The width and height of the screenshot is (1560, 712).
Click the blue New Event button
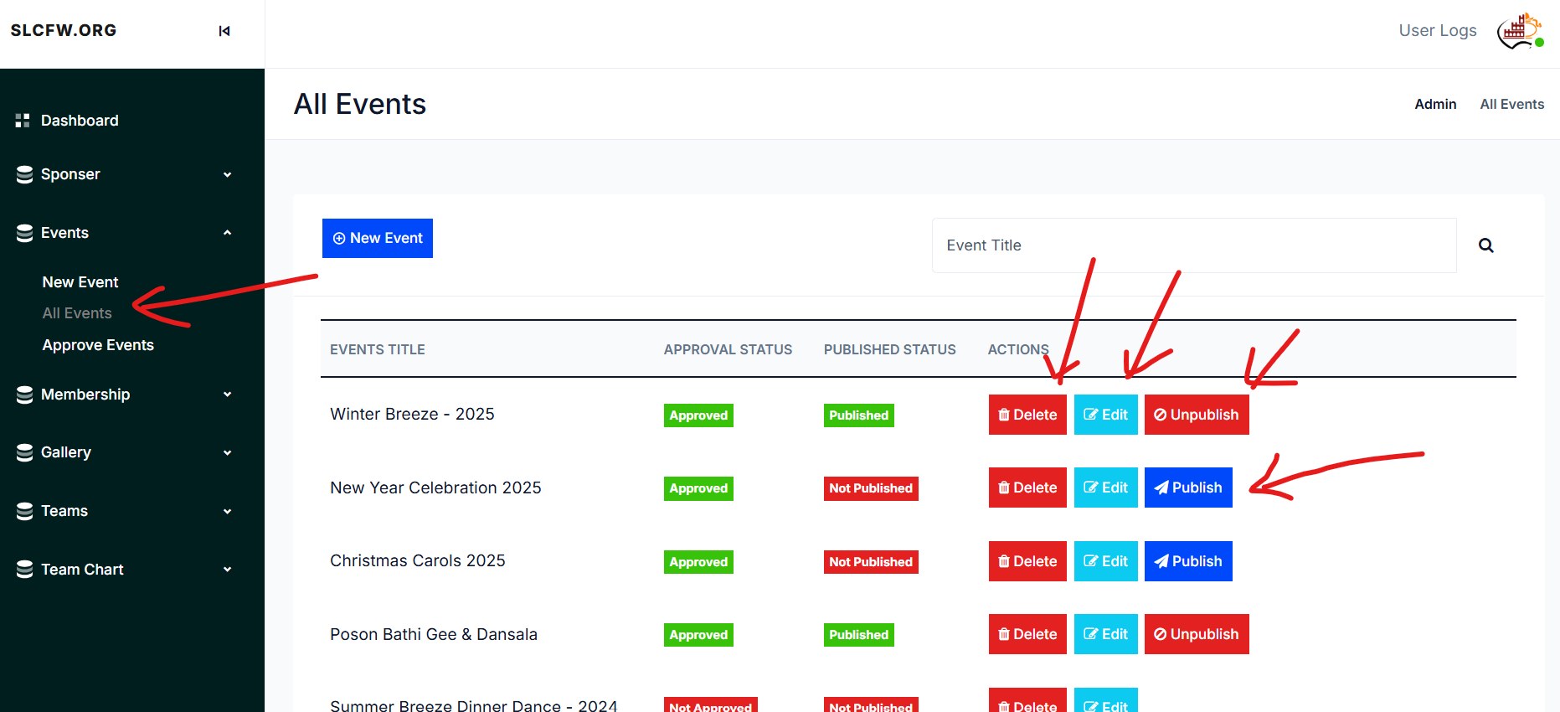(x=378, y=238)
